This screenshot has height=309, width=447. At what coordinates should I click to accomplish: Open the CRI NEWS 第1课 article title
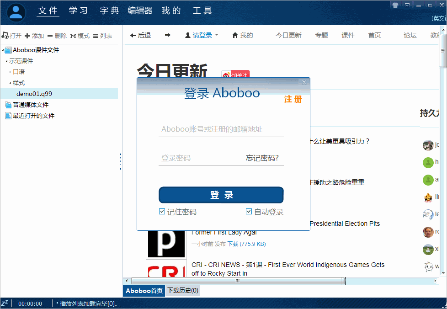coord(288,269)
